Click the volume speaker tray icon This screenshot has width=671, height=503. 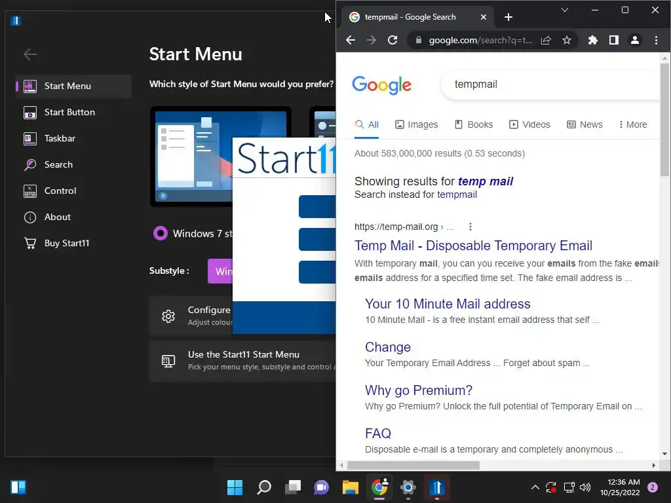point(585,487)
